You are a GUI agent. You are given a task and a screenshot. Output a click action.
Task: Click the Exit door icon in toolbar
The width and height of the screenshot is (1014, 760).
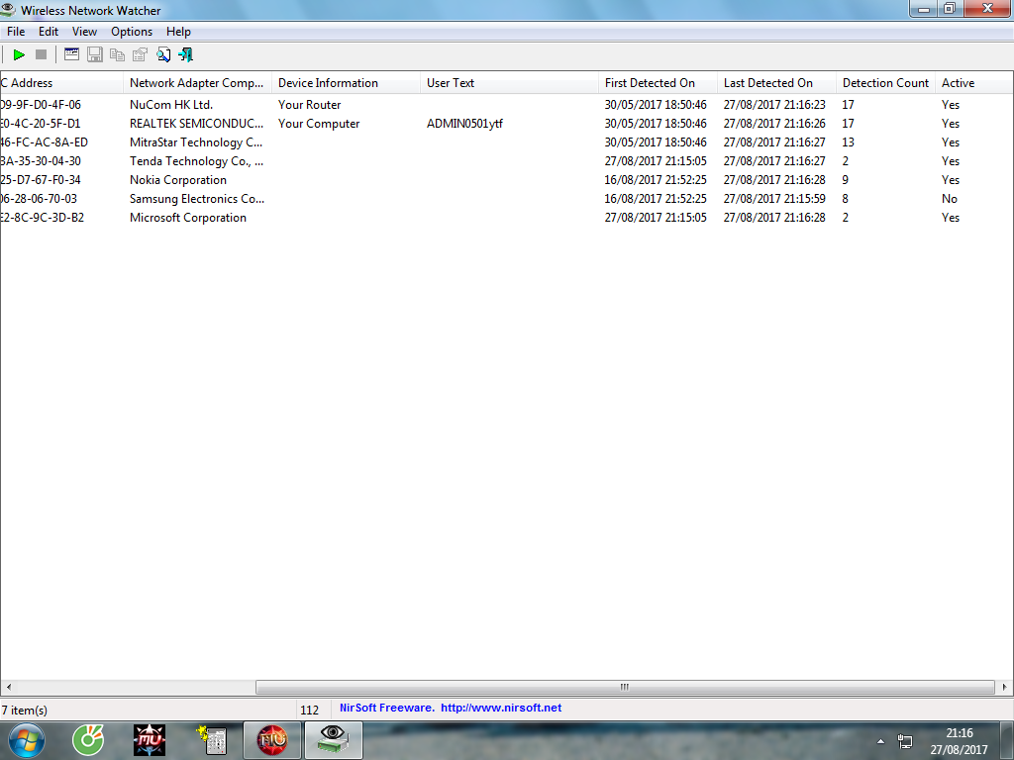click(x=185, y=54)
